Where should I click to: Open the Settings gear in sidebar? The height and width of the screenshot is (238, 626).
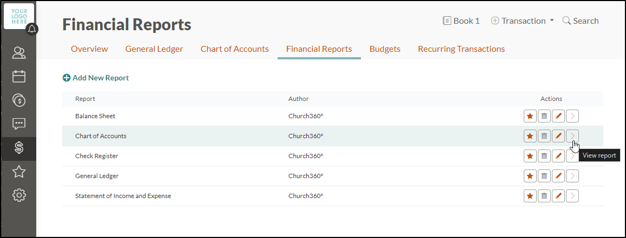19,195
